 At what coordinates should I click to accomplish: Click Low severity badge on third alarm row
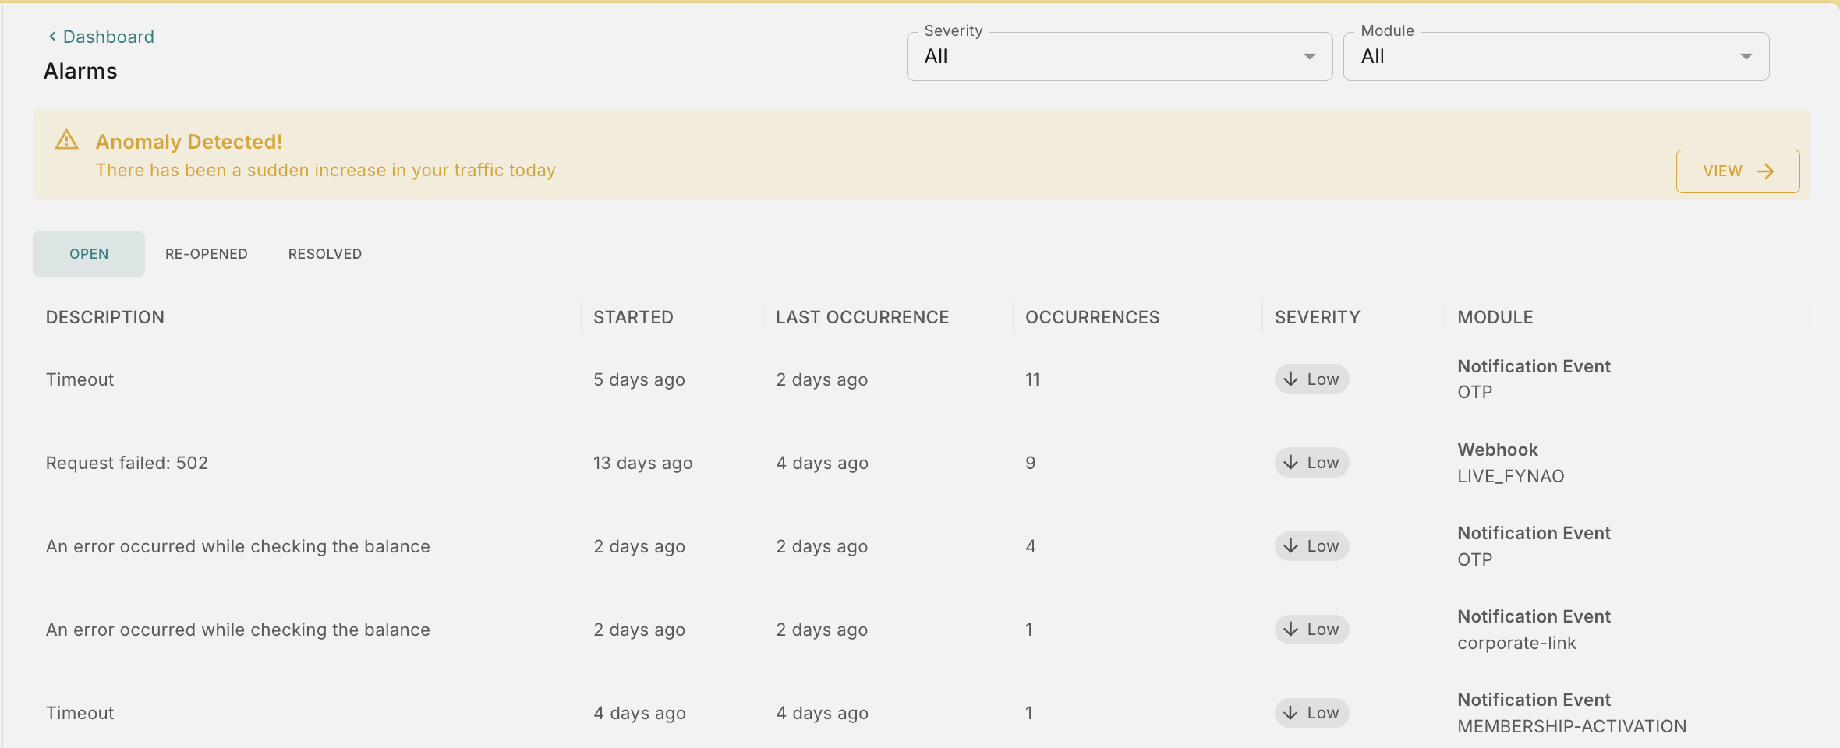pos(1312,546)
